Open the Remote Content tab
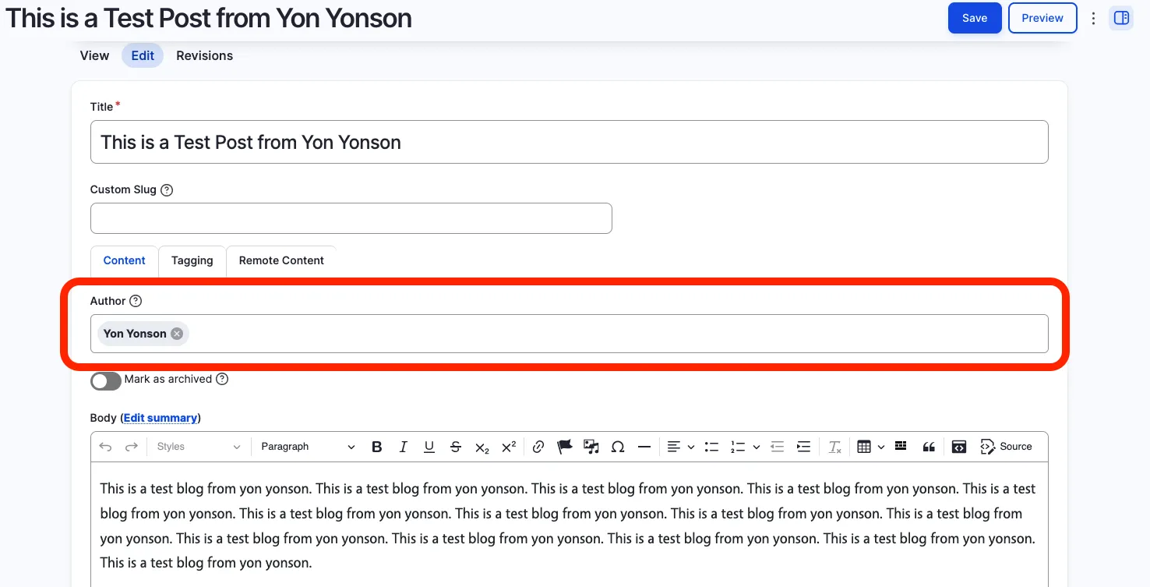1150x587 pixels. click(x=281, y=260)
